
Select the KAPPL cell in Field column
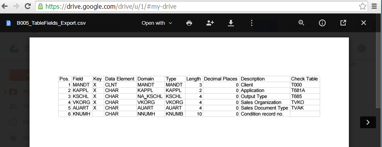[82, 90]
